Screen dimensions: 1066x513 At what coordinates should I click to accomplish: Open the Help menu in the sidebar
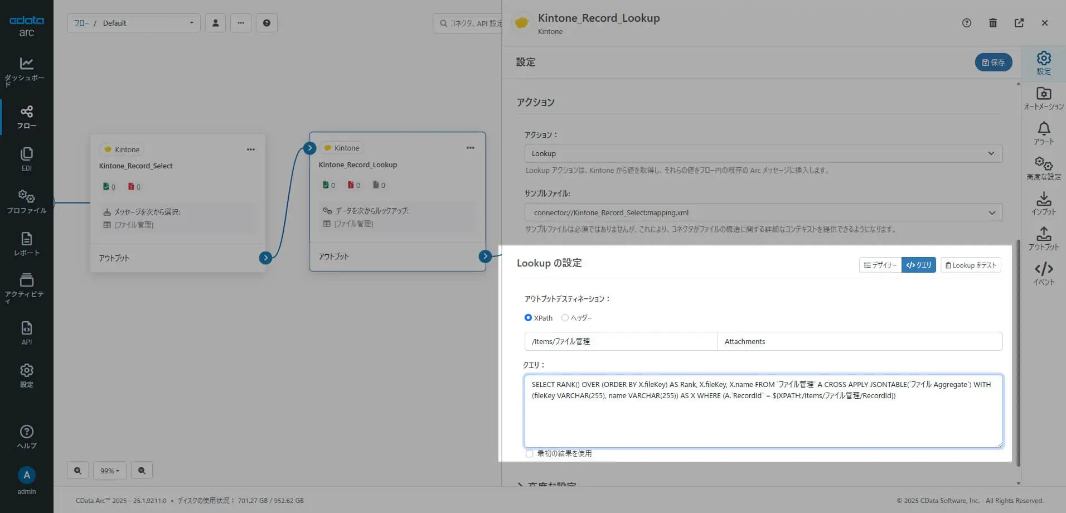26,437
